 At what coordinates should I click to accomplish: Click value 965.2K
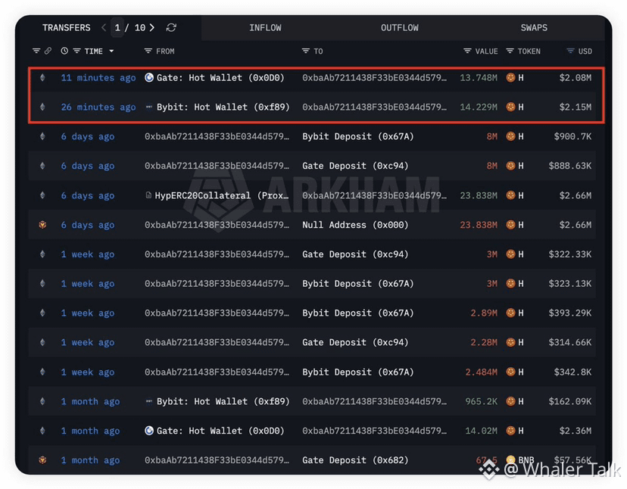coord(482,401)
